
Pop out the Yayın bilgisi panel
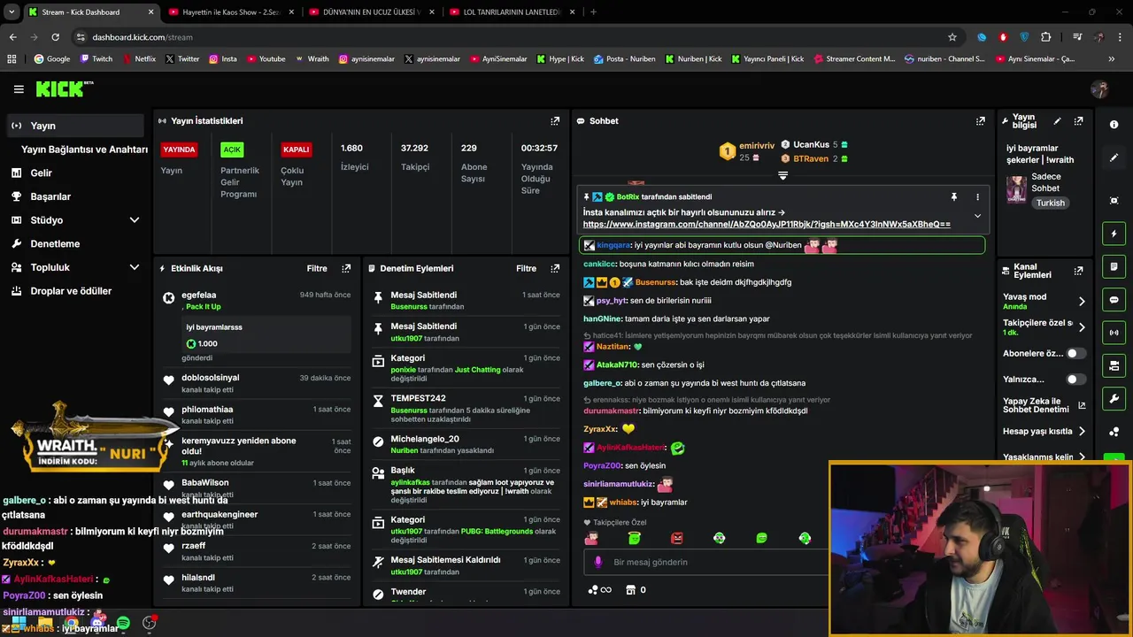(x=1078, y=121)
